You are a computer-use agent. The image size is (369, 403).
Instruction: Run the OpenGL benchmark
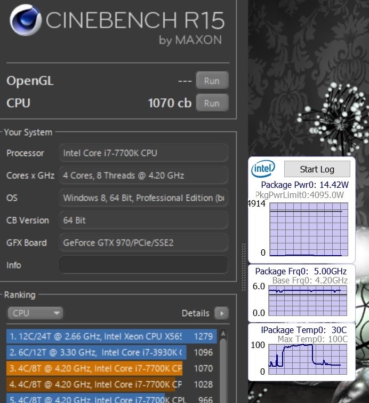point(212,81)
